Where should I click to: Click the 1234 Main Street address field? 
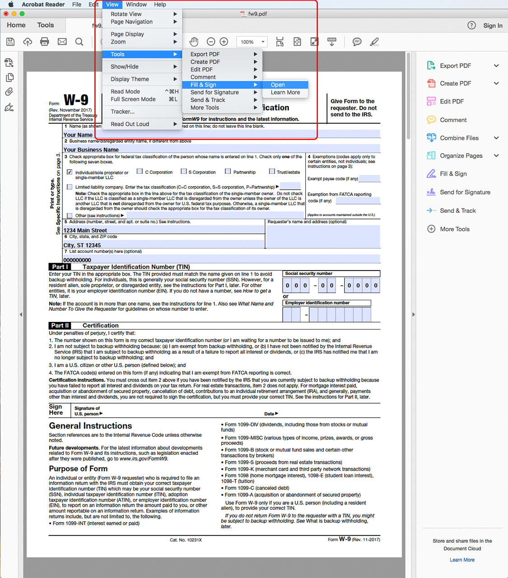pos(163,229)
